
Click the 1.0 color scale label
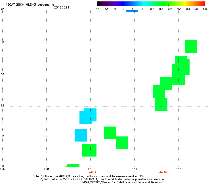(205, 9)
